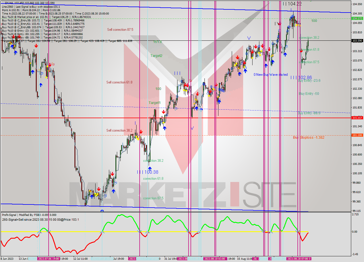
Task: Click the 'Sell correction 61.8' label
Action: coord(119,82)
